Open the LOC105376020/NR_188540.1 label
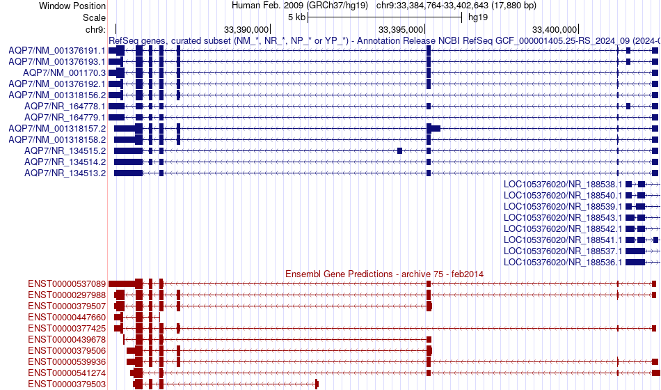The height and width of the screenshot is (390, 661). pyautogui.click(x=563, y=196)
